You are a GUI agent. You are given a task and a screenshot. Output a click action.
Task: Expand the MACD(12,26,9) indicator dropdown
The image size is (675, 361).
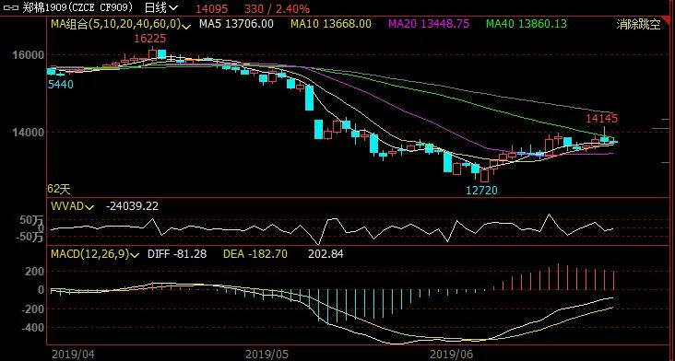click(x=135, y=255)
